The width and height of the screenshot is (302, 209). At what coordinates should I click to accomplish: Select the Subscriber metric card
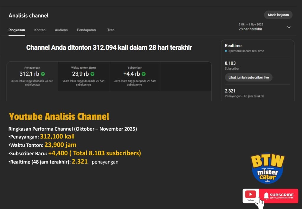134,76
